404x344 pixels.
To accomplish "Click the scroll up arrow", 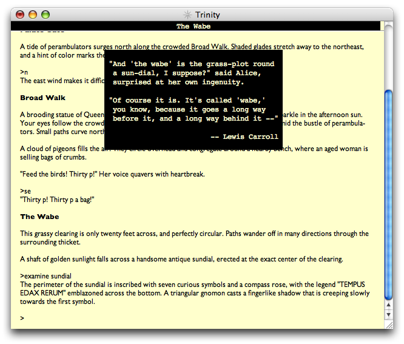I will 389,305.
